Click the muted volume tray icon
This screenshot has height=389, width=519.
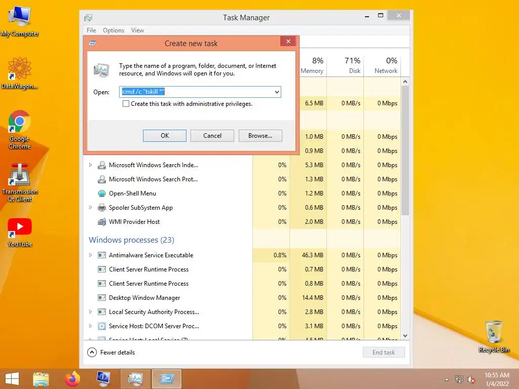[x=471, y=379]
